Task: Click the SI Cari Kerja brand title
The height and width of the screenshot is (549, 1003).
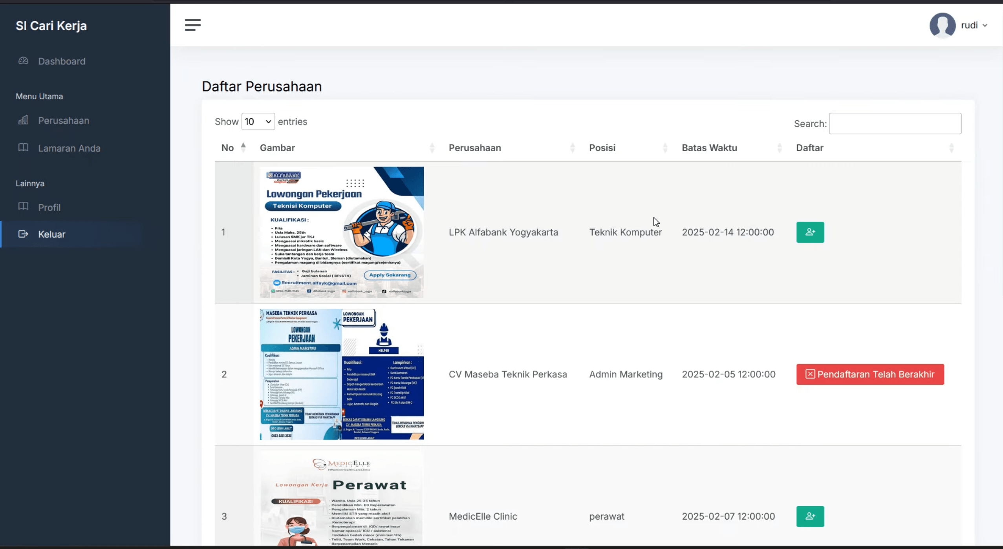Action: coord(51,26)
